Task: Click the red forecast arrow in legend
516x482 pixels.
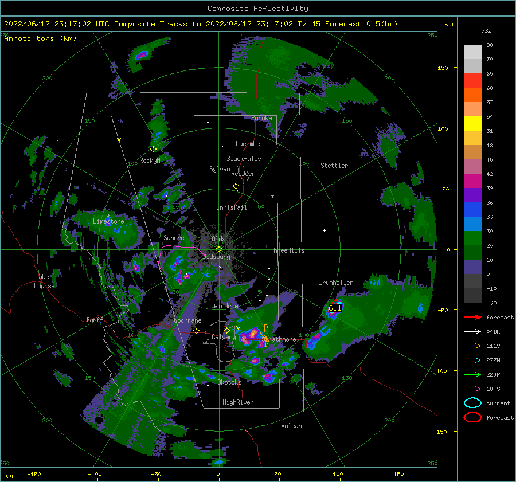Action: pyautogui.click(x=472, y=317)
